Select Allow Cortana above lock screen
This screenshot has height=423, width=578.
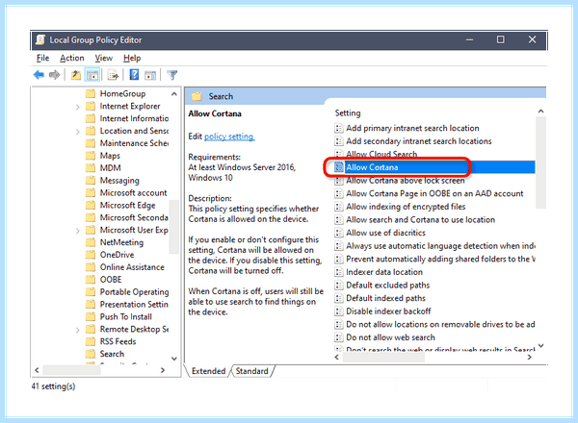(x=406, y=180)
